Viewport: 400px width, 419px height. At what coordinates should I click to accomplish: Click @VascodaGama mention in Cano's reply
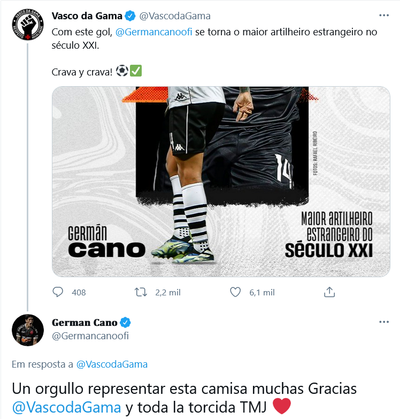point(67,408)
